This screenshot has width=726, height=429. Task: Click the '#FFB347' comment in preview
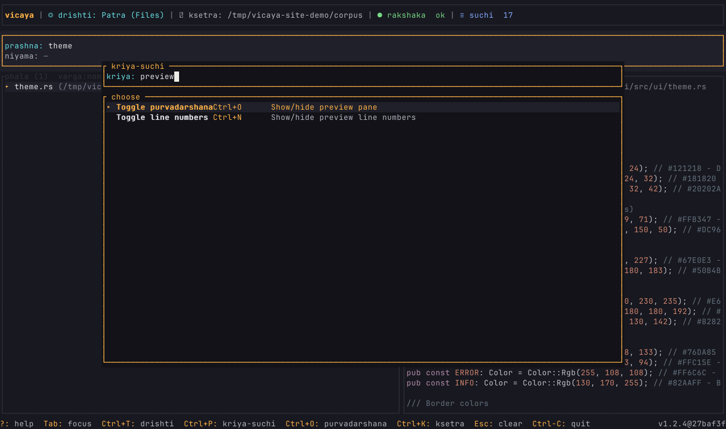click(692, 219)
